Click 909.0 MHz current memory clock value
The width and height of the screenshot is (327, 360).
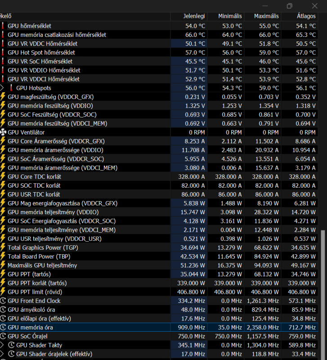tap(191, 328)
